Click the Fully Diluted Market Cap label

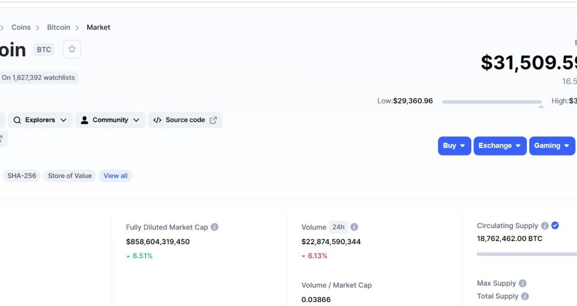pos(167,227)
